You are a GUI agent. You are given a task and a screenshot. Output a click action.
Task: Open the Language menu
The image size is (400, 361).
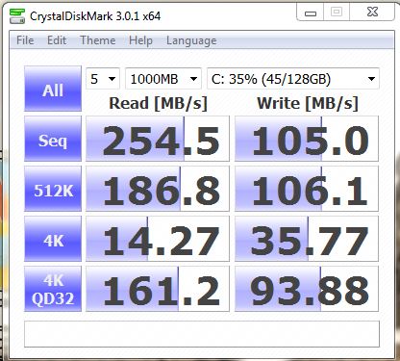[191, 40]
